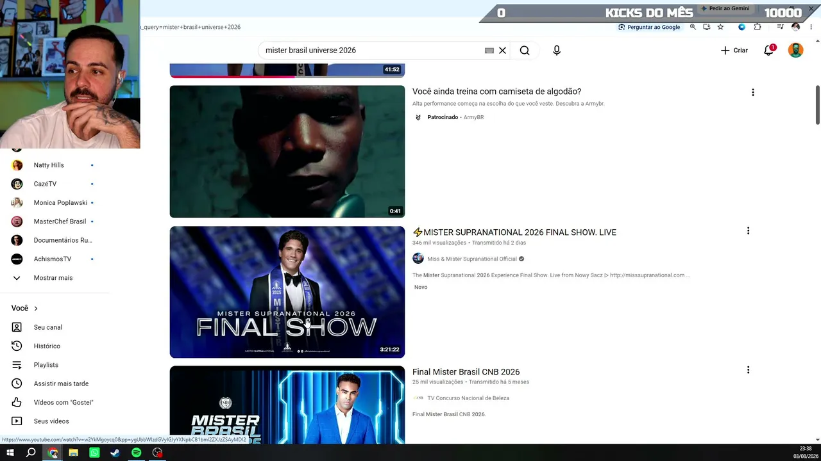Image resolution: width=821 pixels, height=461 pixels.
Task: Open the Você section chevron
Action: tap(36, 309)
